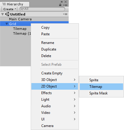Toggle the Hierarchy panel lock icon
Viewport: 124px width, 130px height.
click(60, 5)
